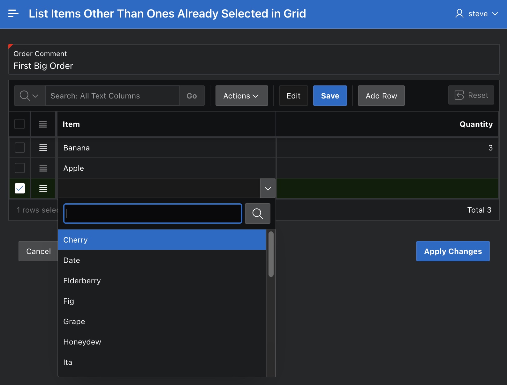The width and height of the screenshot is (507, 385).
Task: Open the Banana row actions menu icon
Action: tap(43, 148)
